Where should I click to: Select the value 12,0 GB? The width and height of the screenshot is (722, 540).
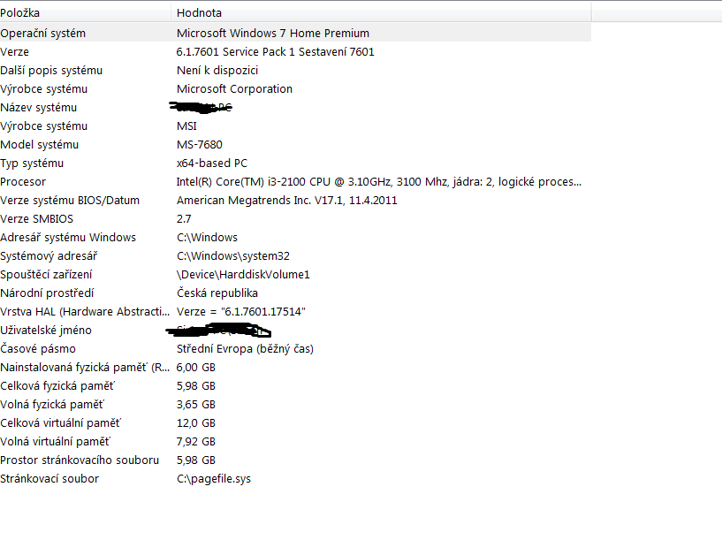[x=195, y=423]
